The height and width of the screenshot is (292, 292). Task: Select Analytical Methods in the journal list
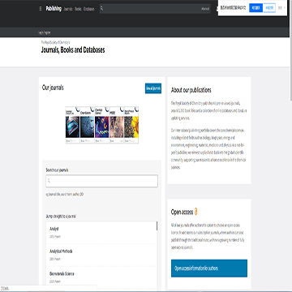point(101,255)
